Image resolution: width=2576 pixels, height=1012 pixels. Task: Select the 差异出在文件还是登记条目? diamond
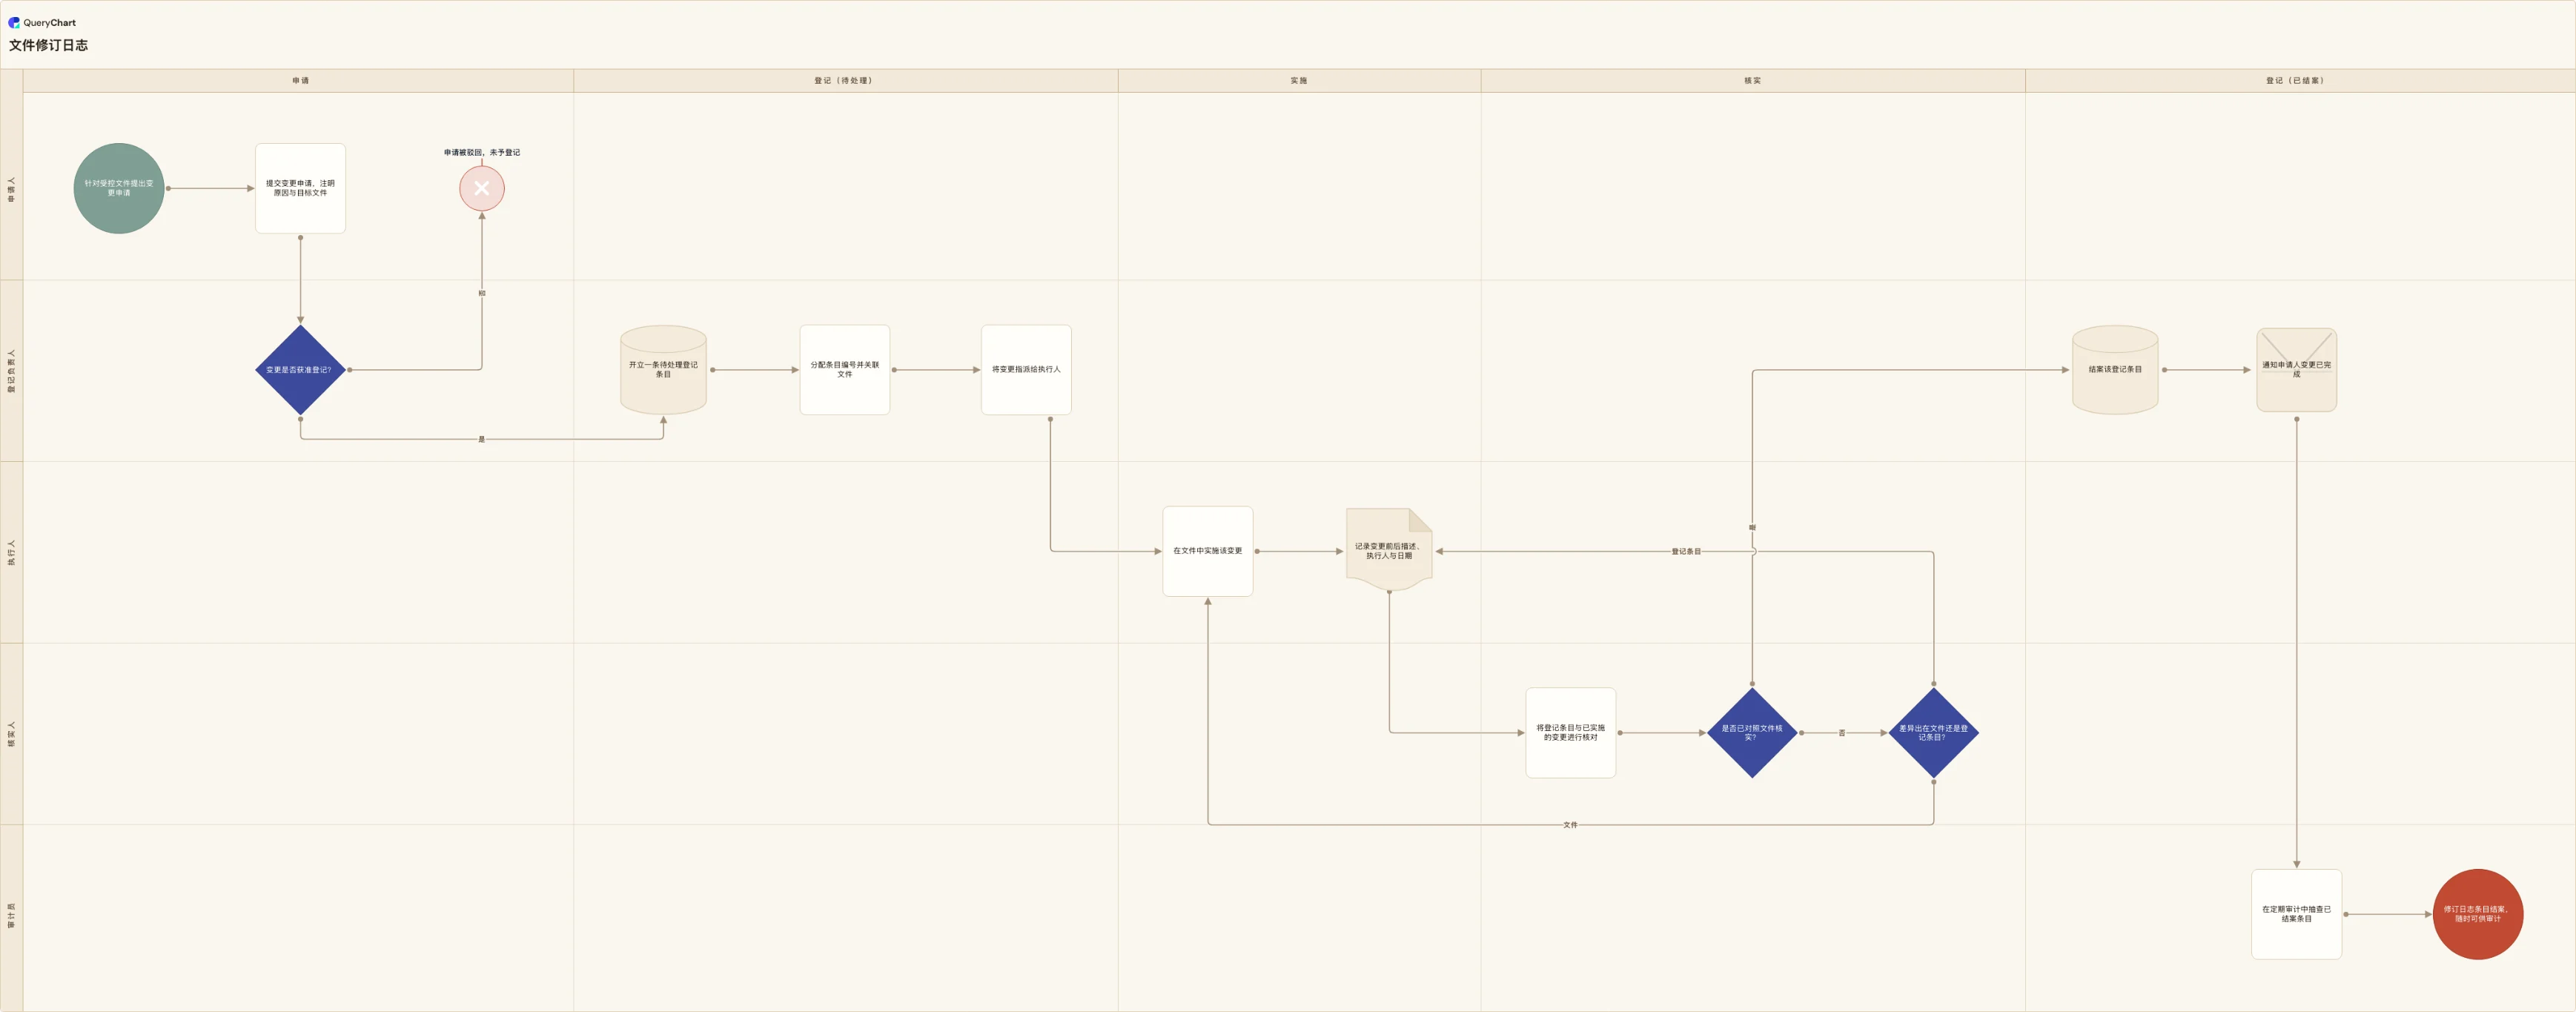pyautogui.click(x=1934, y=733)
